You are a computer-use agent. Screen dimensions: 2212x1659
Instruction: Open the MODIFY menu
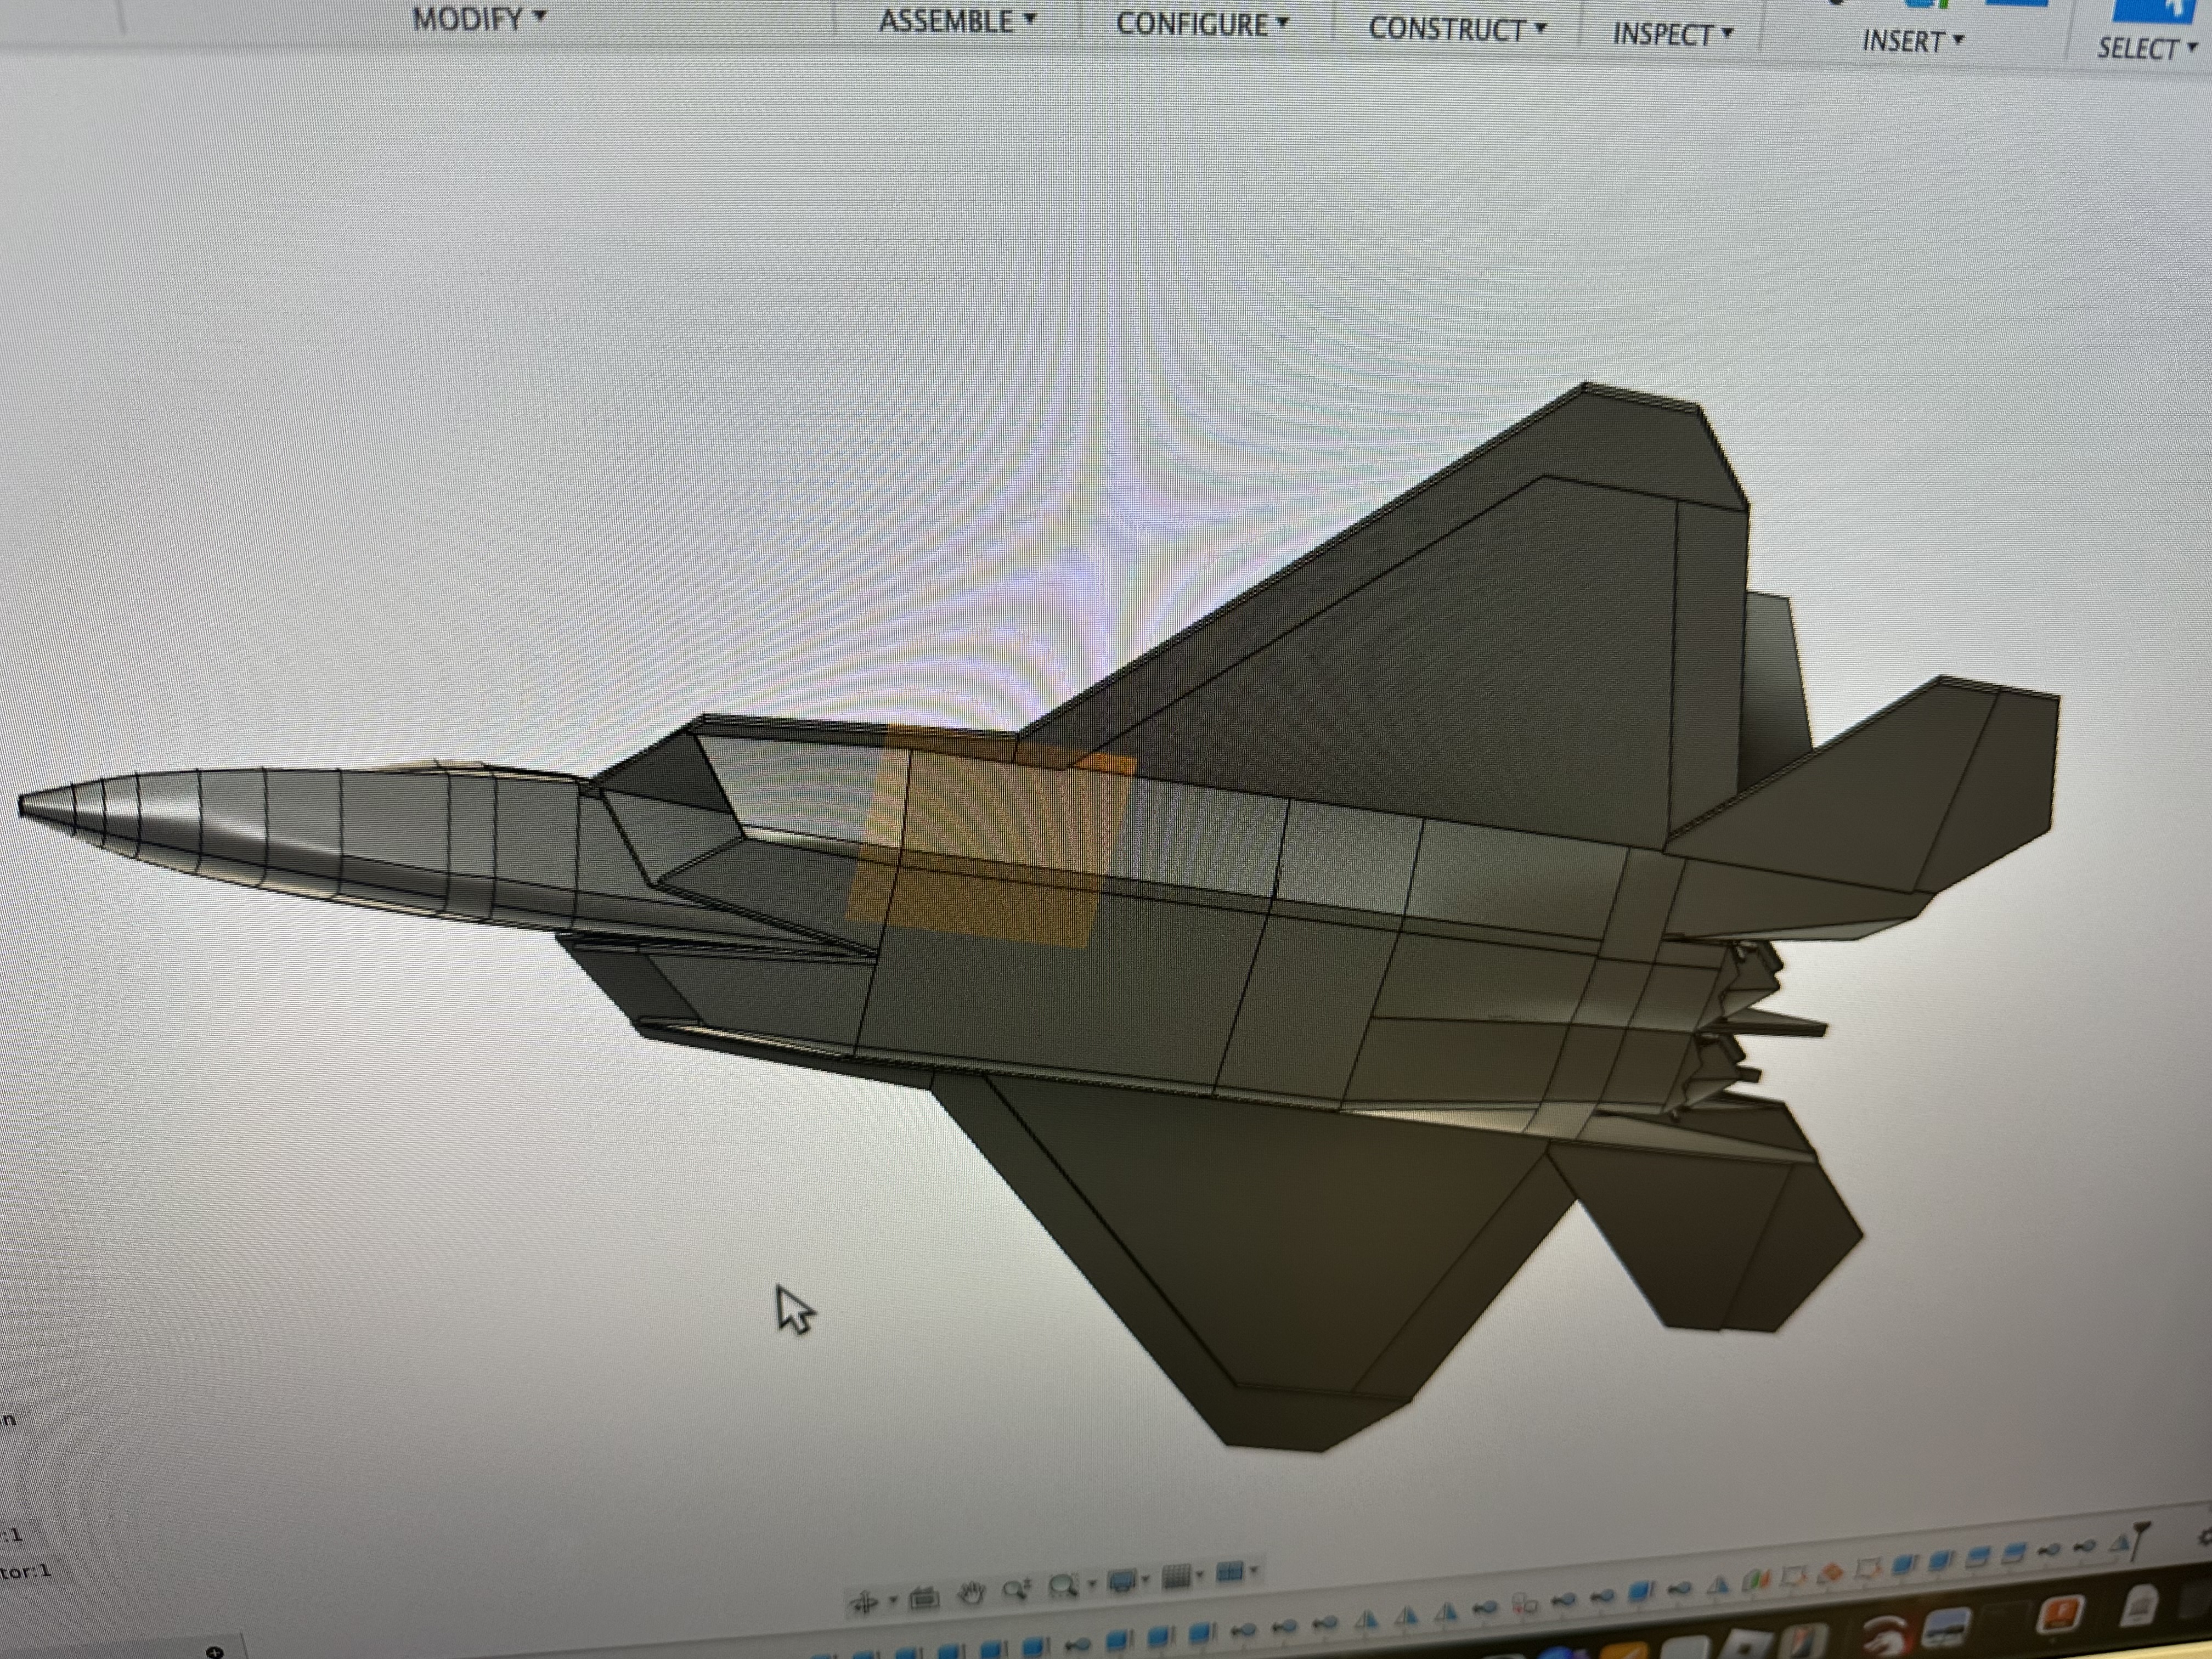click(x=479, y=19)
